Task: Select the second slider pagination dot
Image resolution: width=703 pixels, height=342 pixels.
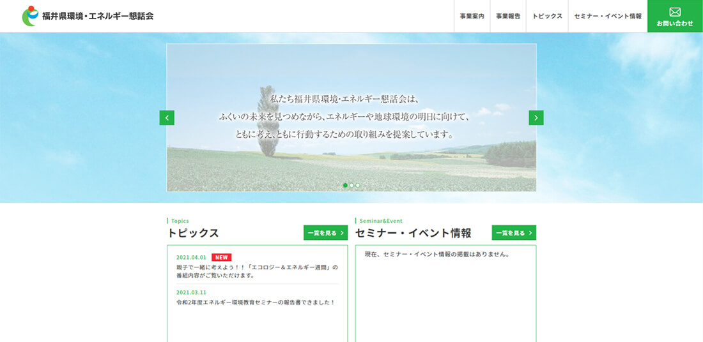Action: 351,185
